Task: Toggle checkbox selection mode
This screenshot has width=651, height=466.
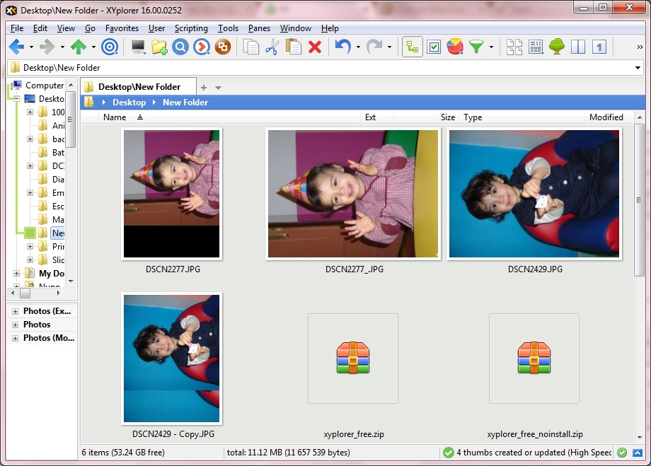Action: tap(434, 47)
